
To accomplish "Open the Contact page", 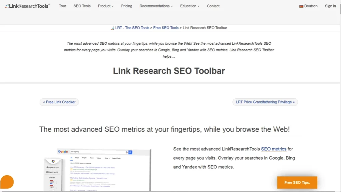I will (213, 6).
